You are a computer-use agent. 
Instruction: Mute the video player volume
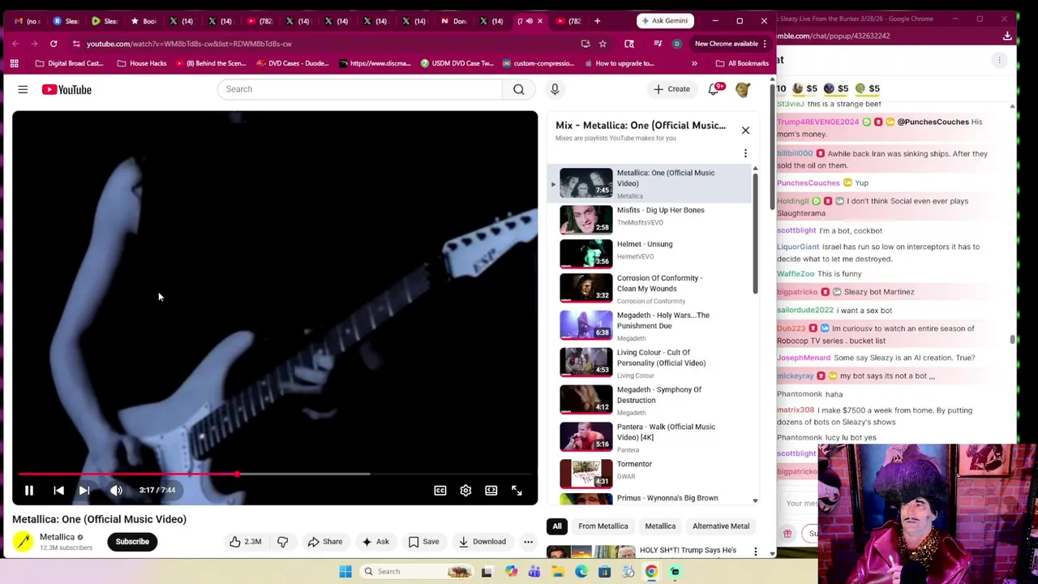(x=116, y=490)
